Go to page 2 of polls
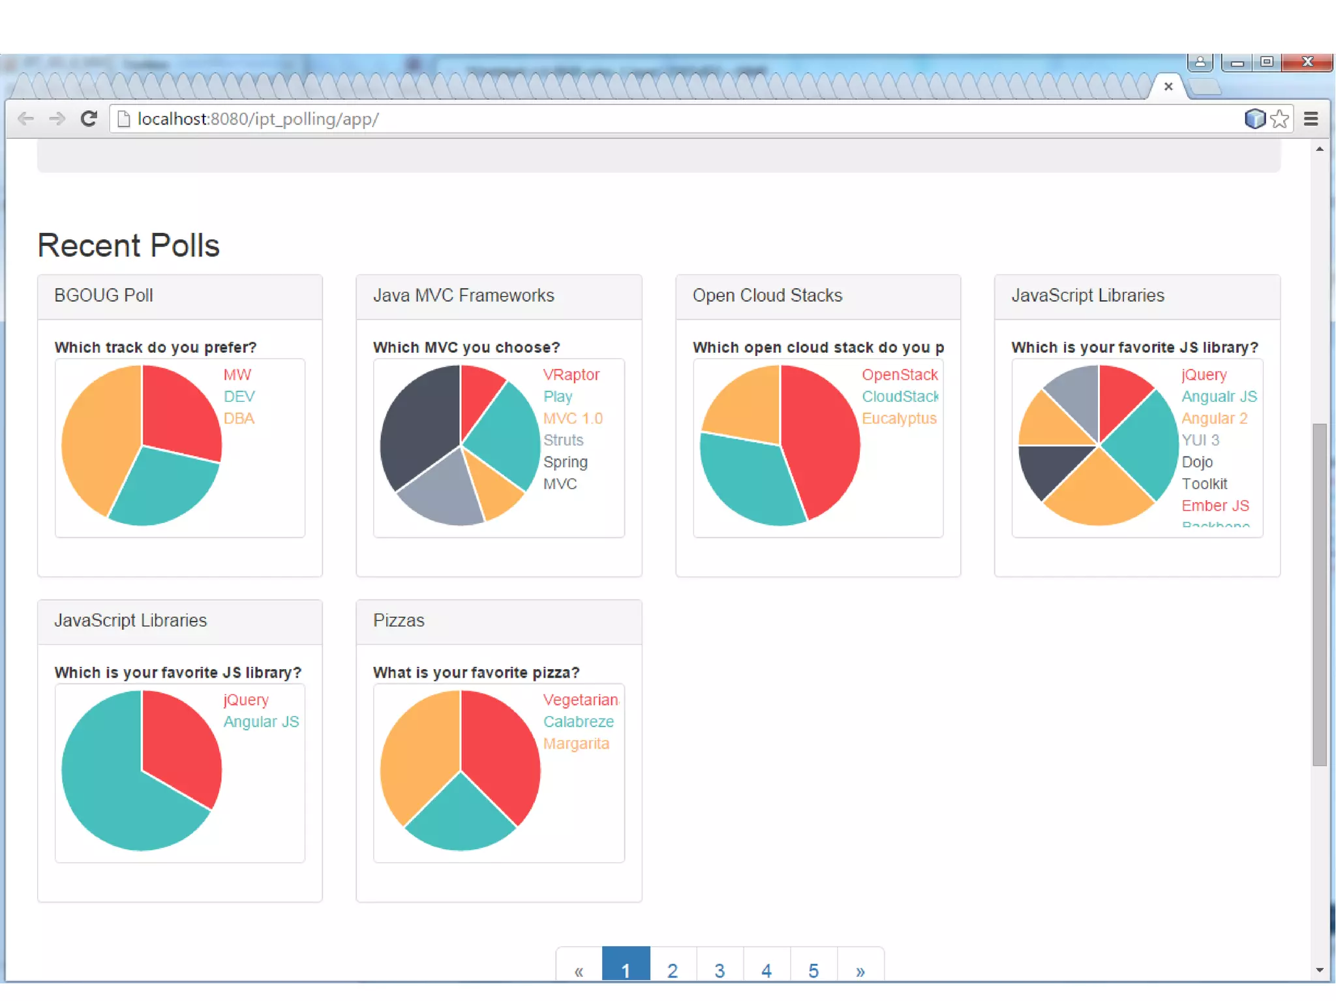 point(673,970)
